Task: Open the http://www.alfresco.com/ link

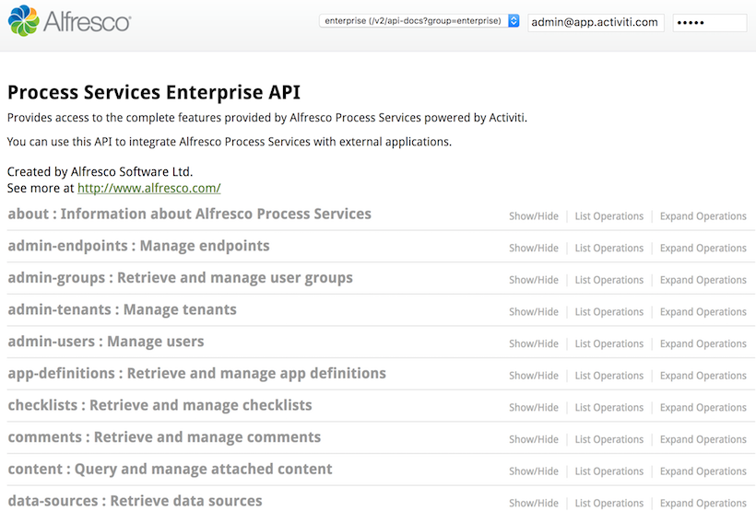Action: click(x=149, y=188)
